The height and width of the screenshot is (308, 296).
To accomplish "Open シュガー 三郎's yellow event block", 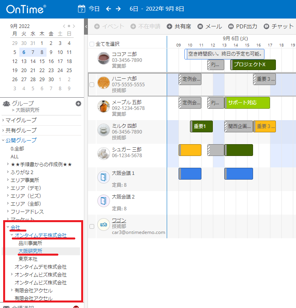I will pyautogui.click(x=190, y=150).
